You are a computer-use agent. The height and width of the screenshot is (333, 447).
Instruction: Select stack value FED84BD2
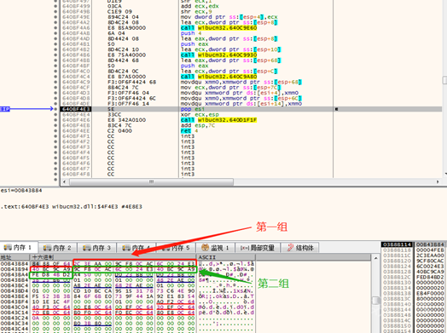coord(431,277)
